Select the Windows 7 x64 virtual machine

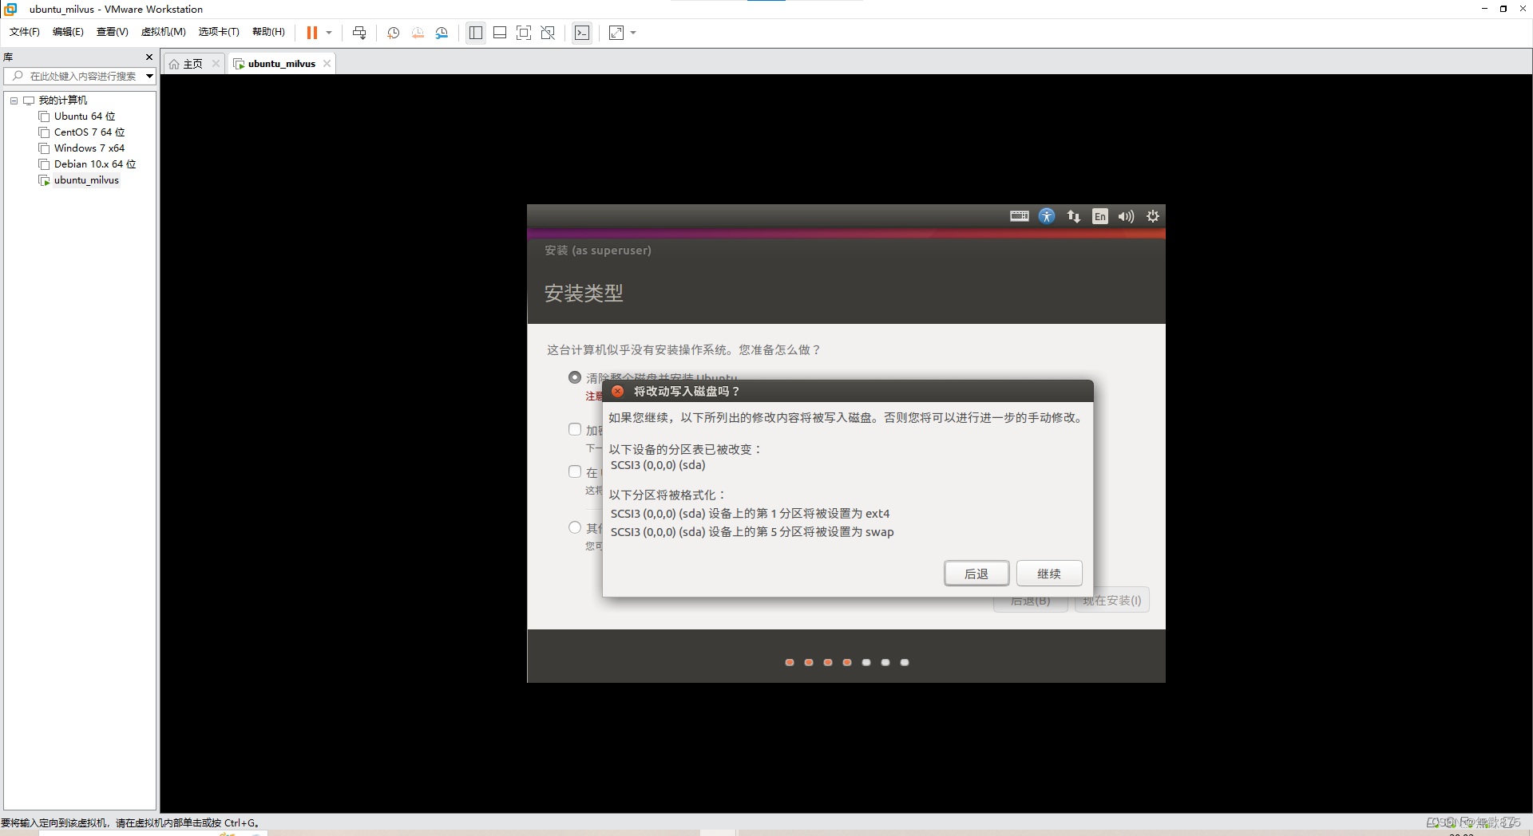point(89,148)
